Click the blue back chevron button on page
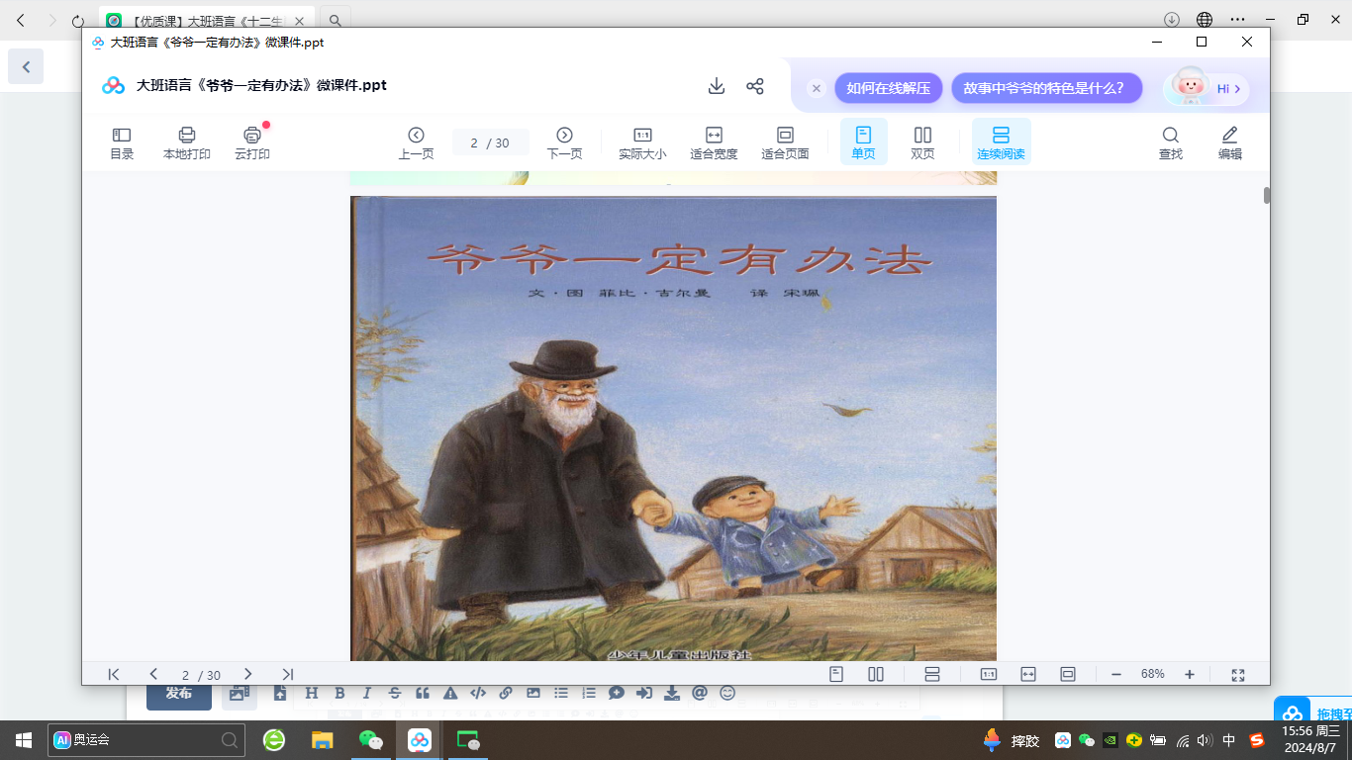Screen dimensions: 1352x760 (26, 67)
